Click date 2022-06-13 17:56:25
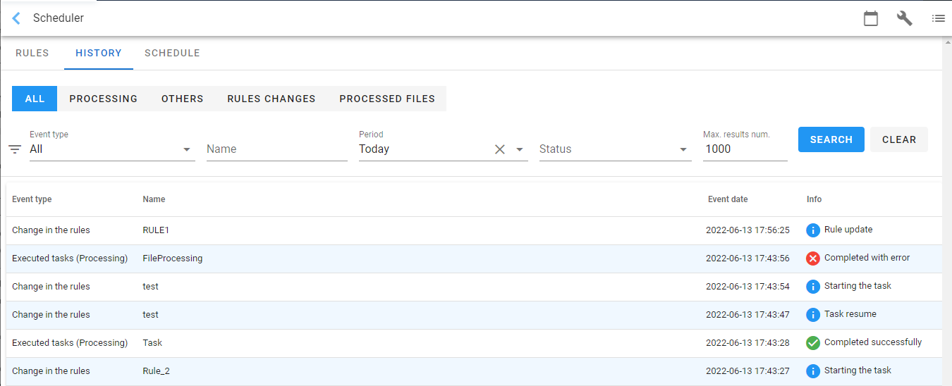 tap(747, 230)
